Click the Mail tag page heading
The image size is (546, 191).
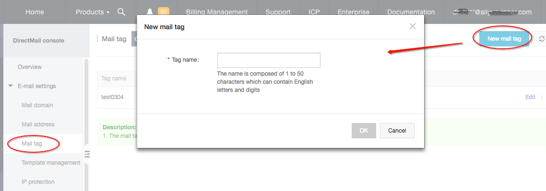coord(114,39)
